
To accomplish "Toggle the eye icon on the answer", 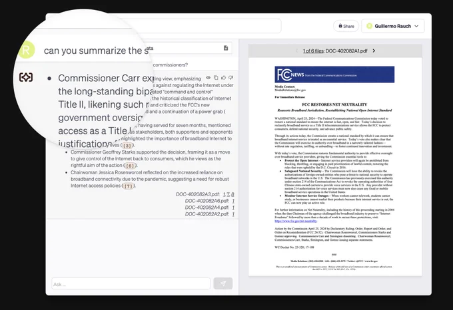I will coord(209,78).
